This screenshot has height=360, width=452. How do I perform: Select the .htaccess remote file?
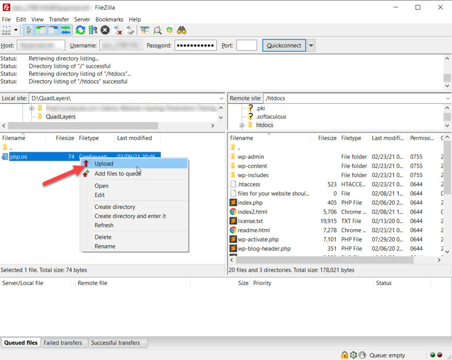249,185
